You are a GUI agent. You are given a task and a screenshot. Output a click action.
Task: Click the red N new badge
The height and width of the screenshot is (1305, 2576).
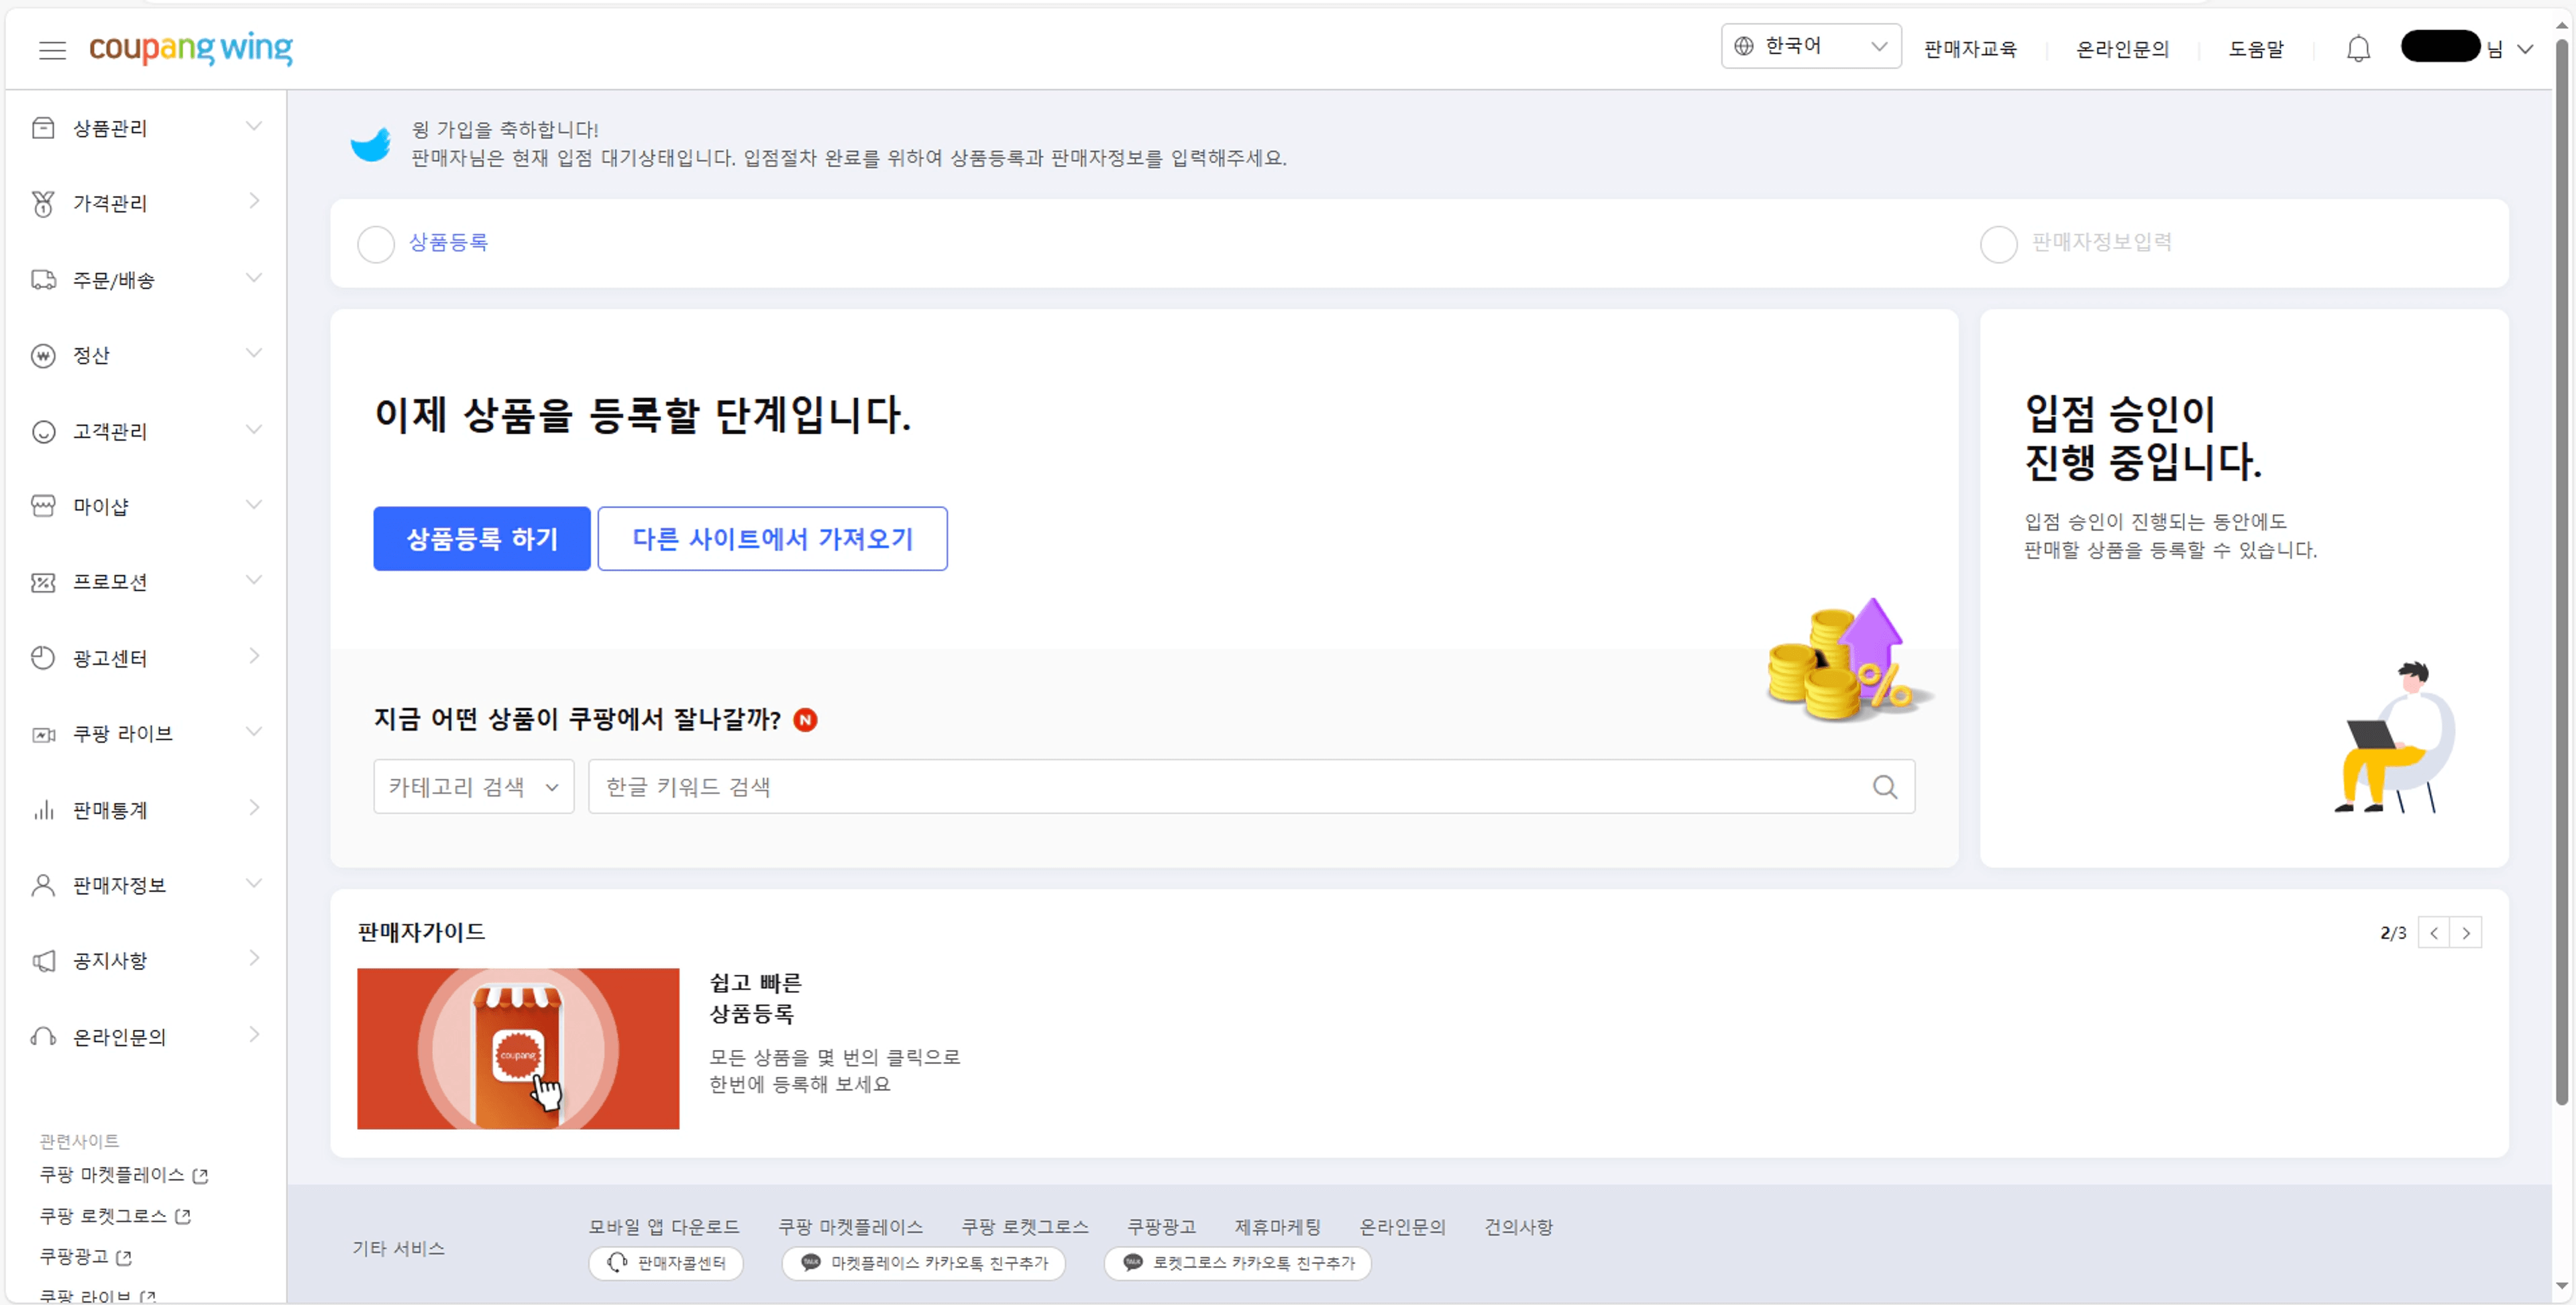click(805, 720)
